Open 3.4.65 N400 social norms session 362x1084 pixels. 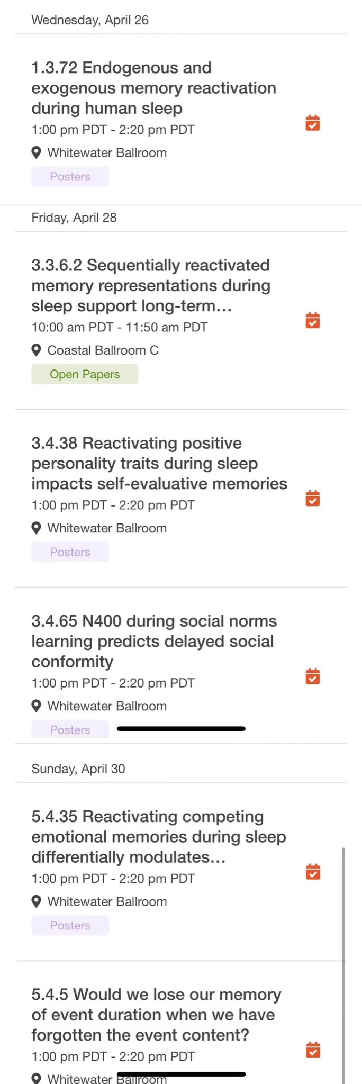[154, 641]
